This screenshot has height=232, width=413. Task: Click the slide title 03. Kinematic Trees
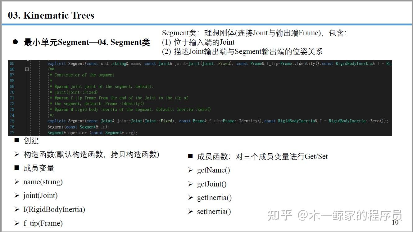pos(51,15)
